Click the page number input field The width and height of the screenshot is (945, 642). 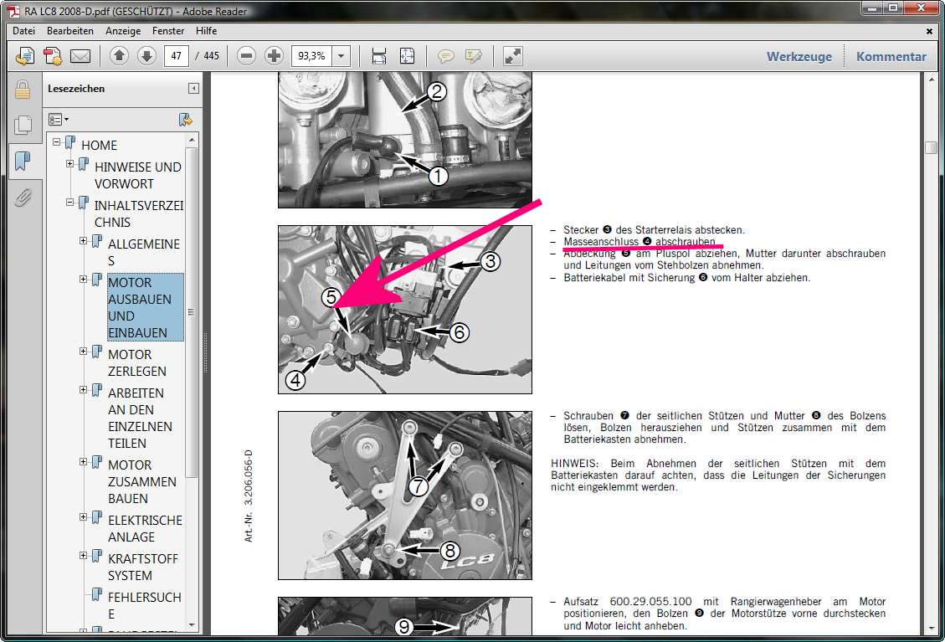click(x=176, y=56)
